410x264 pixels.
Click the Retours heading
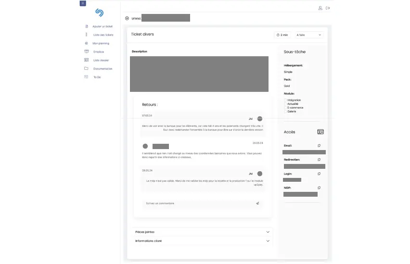pyautogui.click(x=150, y=104)
